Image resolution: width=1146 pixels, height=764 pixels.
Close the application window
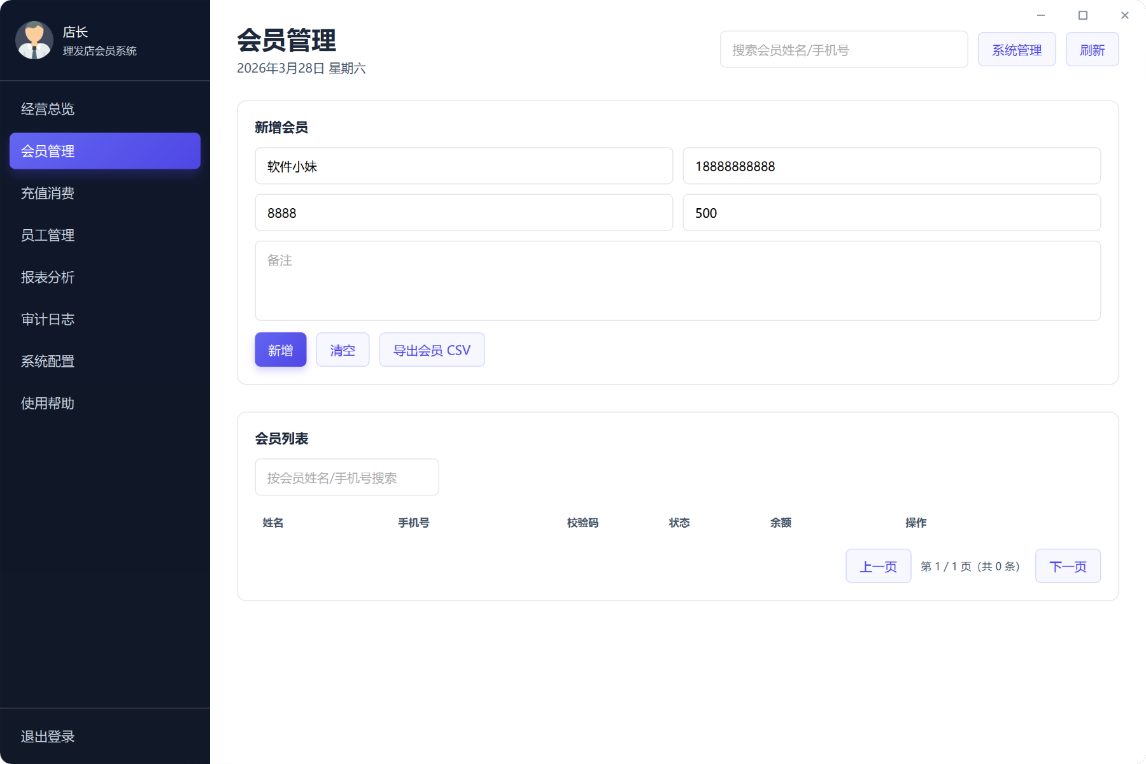[x=1125, y=15]
